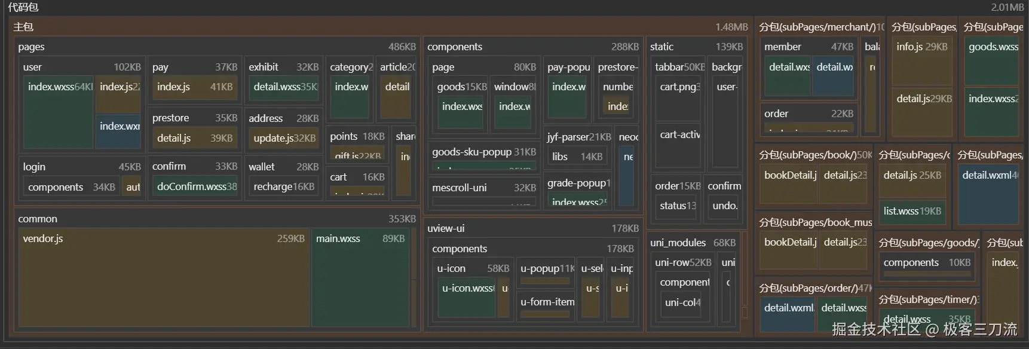Click the recharge 16KB block in wallet
This screenshot has height=349, width=1029.
pyautogui.click(x=284, y=186)
